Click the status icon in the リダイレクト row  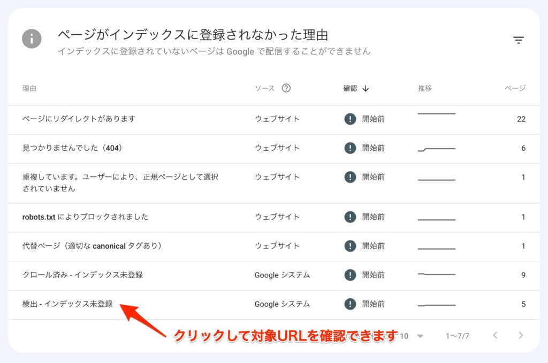(350, 119)
